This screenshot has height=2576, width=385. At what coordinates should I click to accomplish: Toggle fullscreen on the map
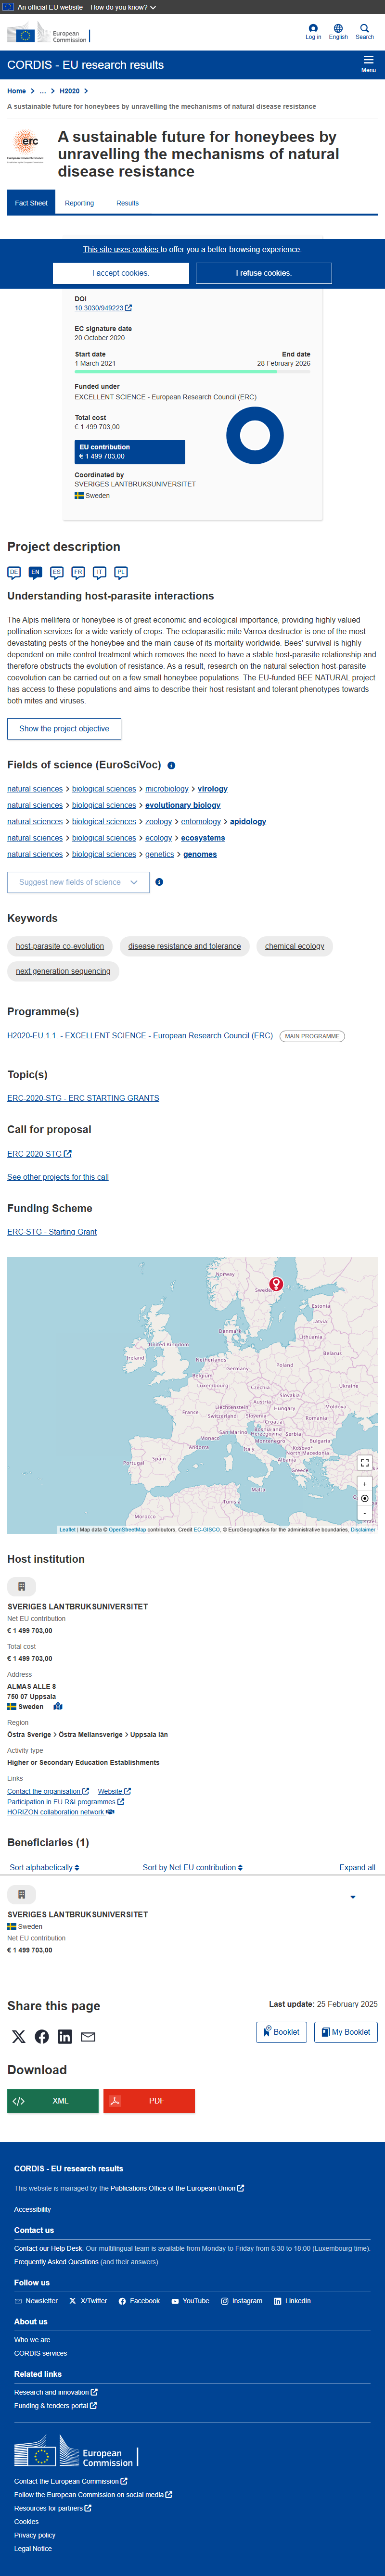click(364, 1462)
